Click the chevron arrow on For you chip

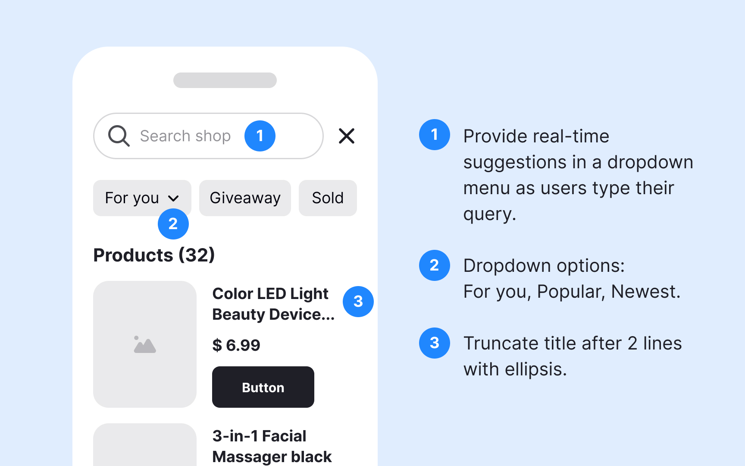click(x=174, y=198)
